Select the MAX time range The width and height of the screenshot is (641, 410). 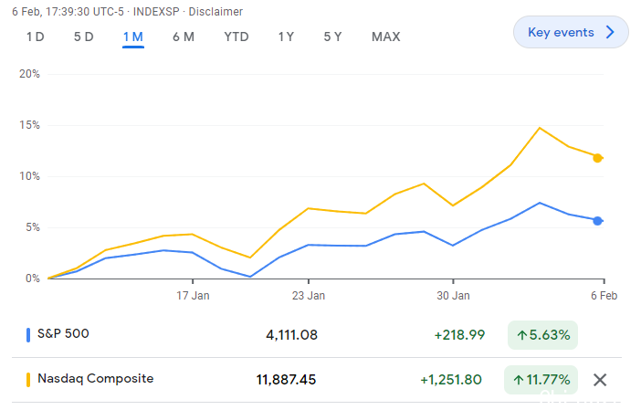tap(385, 37)
